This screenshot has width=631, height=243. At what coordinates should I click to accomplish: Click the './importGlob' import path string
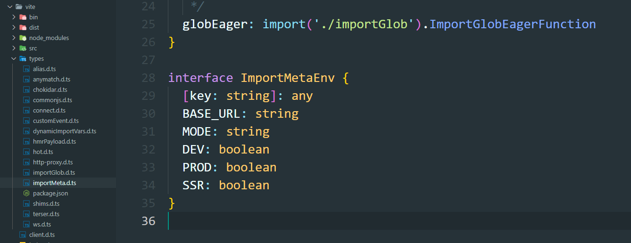point(361,24)
